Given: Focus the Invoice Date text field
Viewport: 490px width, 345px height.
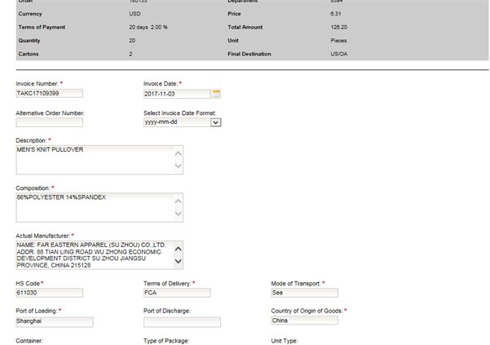Looking at the screenshot, I should (x=176, y=94).
